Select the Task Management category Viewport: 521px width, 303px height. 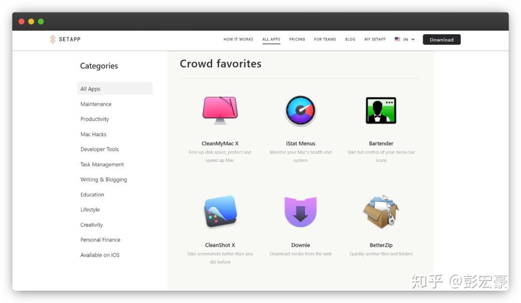102,164
